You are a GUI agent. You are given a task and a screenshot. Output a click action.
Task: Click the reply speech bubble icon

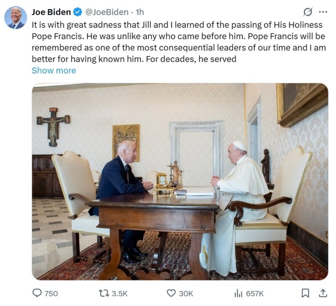(x=37, y=293)
